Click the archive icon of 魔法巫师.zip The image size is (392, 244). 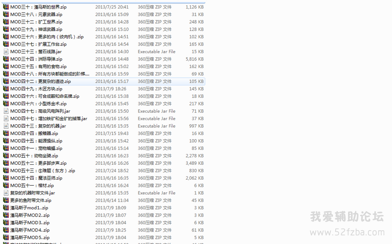(6, 178)
